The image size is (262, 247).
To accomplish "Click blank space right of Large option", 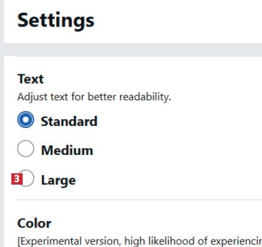I will coord(169,180).
